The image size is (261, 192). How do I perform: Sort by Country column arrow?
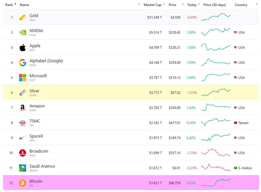click(x=256, y=4)
